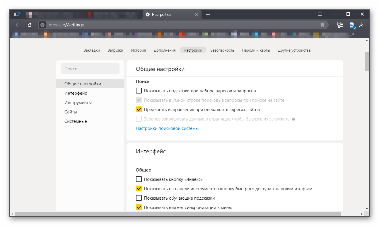Enable Показывать кнопку «Яндекс» checkbox
Viewport: 379px width, 226px height.
pyautogui.click(x=139, y=179)
